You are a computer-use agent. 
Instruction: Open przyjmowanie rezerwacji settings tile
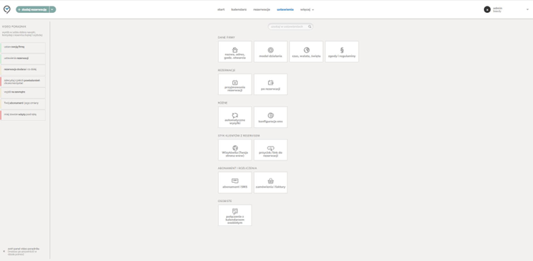(x=235, y=85)
